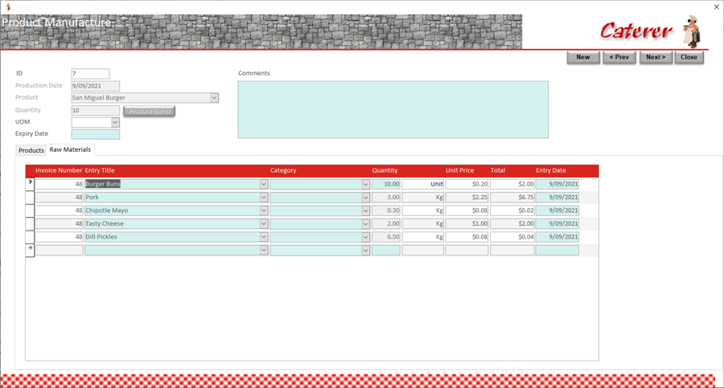Click the Production Date field
Screen dimensions: 724x388
pos(96,86)
